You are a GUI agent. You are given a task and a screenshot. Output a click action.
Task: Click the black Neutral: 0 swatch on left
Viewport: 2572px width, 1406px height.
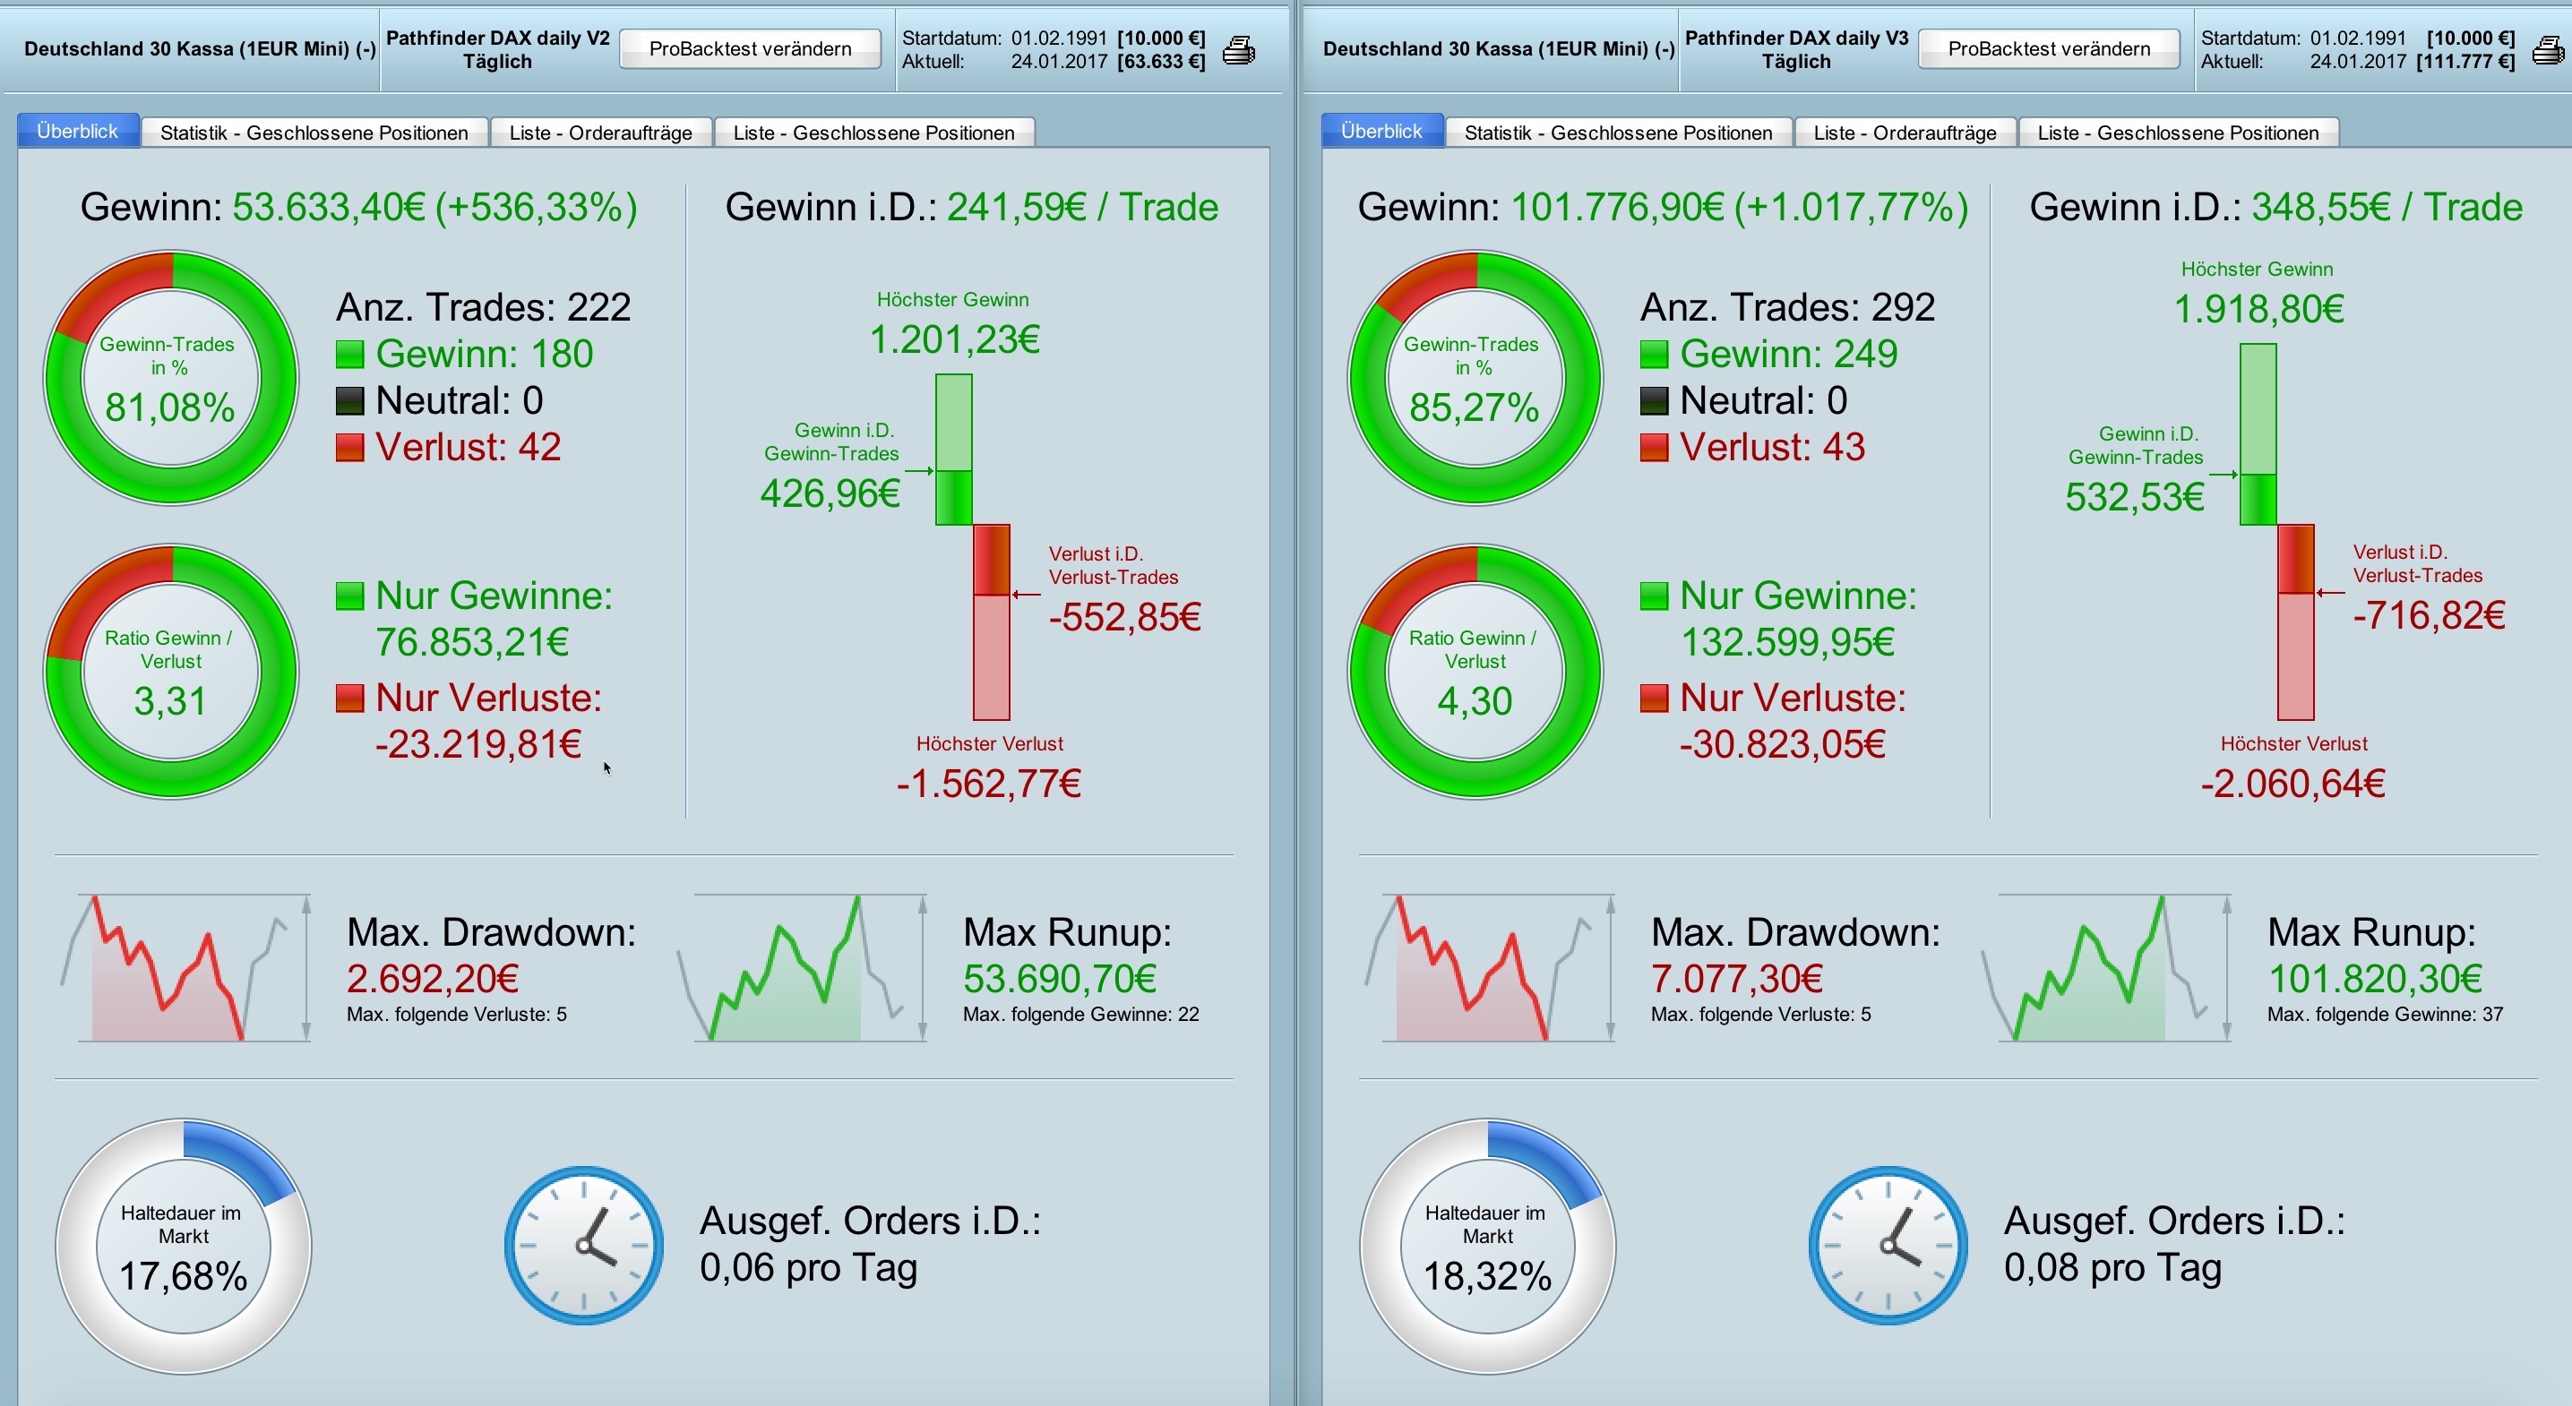(349, 401)
